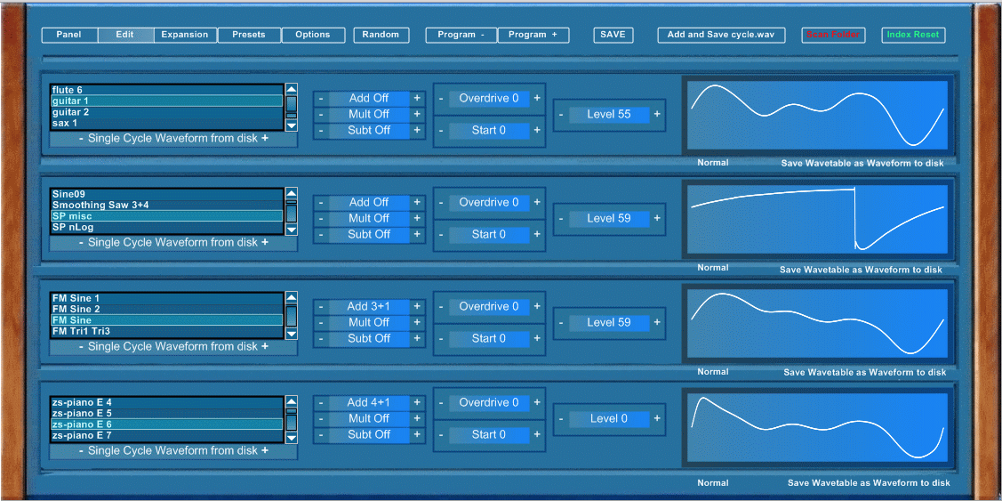Next single cycle waveform plus, oscillator 1
1002x501 pixels.
[265, 138]
